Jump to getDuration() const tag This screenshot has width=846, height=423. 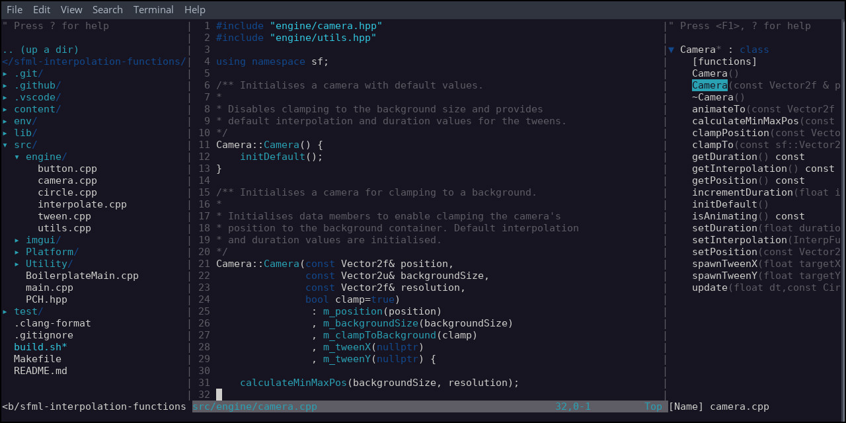(748, 157)
